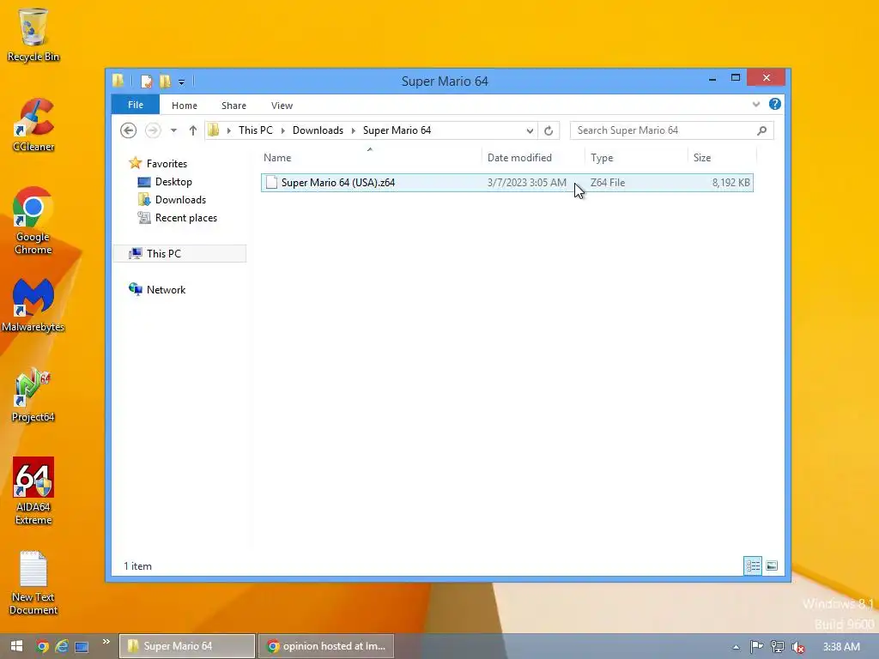Image resolution: width=879 pixels, height=659 pixels.
Task: Click the Show Desktop taskbar pin
Action: (82, 647)
